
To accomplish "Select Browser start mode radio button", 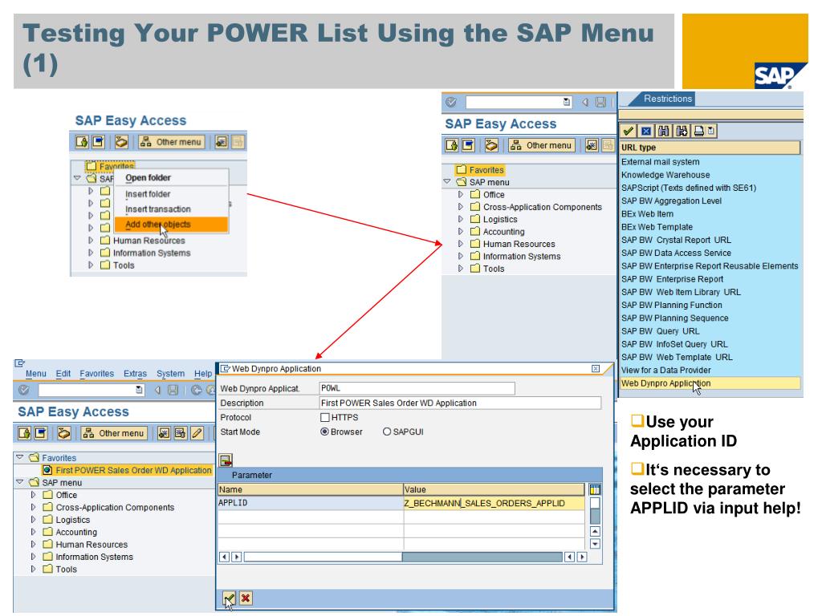I will point(324,432).
